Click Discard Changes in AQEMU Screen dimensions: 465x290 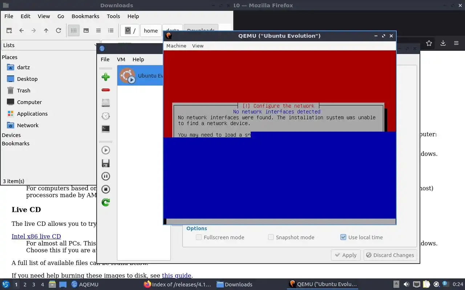pos(389,255)
